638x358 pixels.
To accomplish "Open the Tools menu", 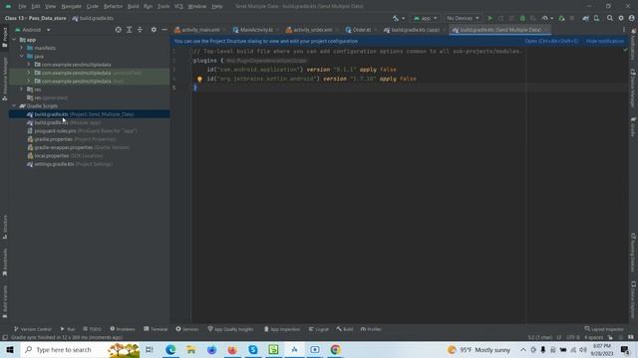I will [x=163, y=6].
